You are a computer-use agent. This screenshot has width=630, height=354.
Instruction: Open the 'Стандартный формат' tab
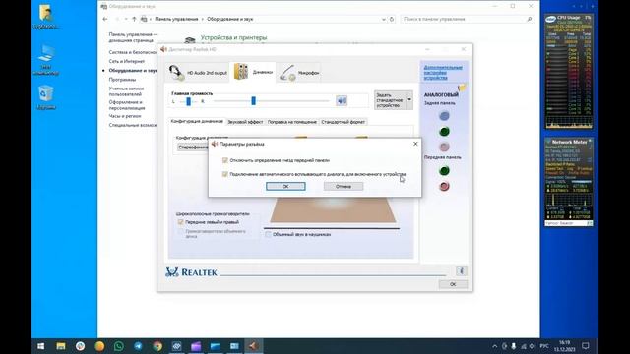(x=344, y=122)
